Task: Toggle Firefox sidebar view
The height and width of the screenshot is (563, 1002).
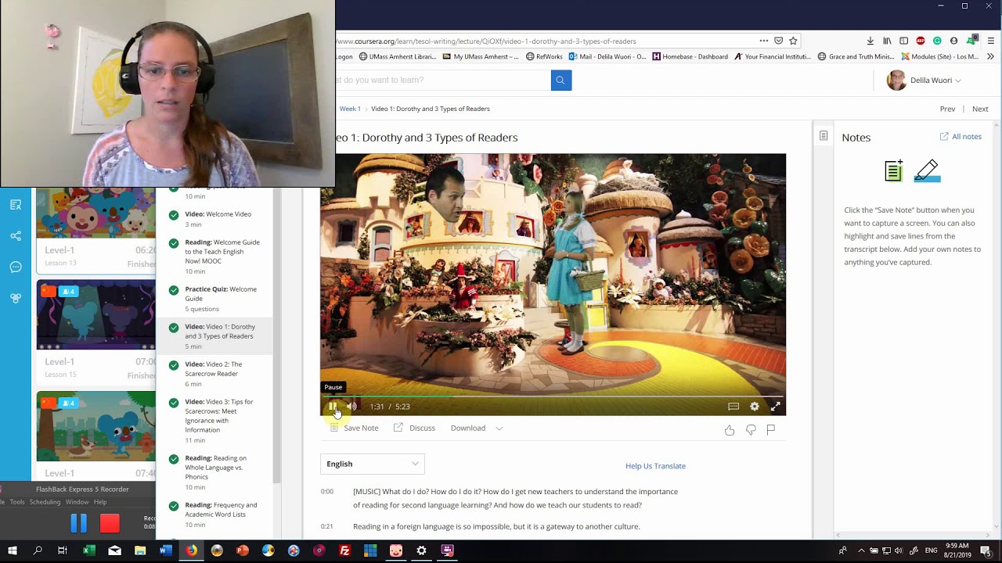Action: pyautogui.click(x=903, y=41)
